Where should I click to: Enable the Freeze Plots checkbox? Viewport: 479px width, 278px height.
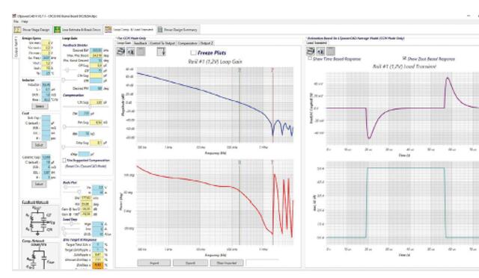(x=193, y=53)
